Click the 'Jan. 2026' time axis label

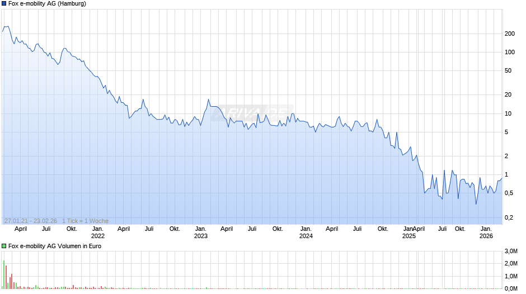[x=486, y=233]
